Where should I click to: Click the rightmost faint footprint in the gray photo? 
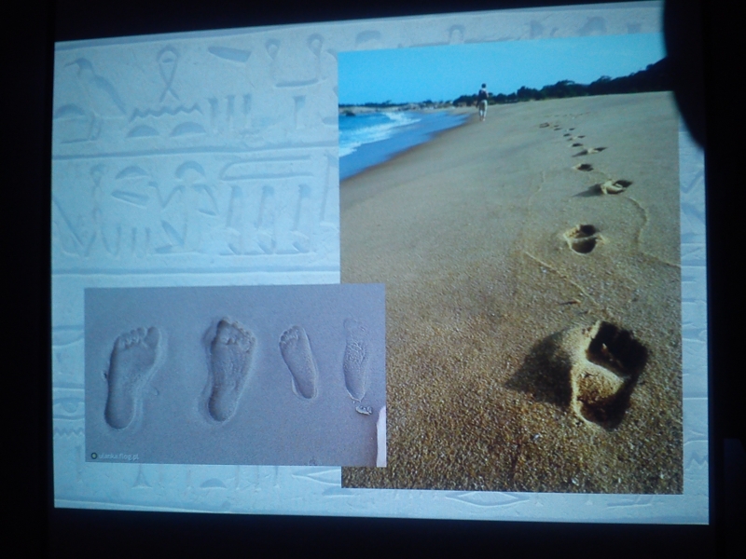pos(356,361)
